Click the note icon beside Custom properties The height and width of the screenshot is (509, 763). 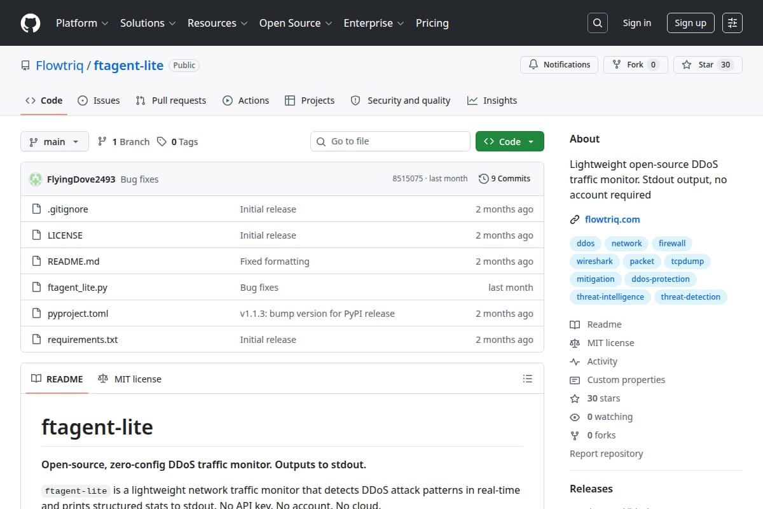click(x=575, y=380)
